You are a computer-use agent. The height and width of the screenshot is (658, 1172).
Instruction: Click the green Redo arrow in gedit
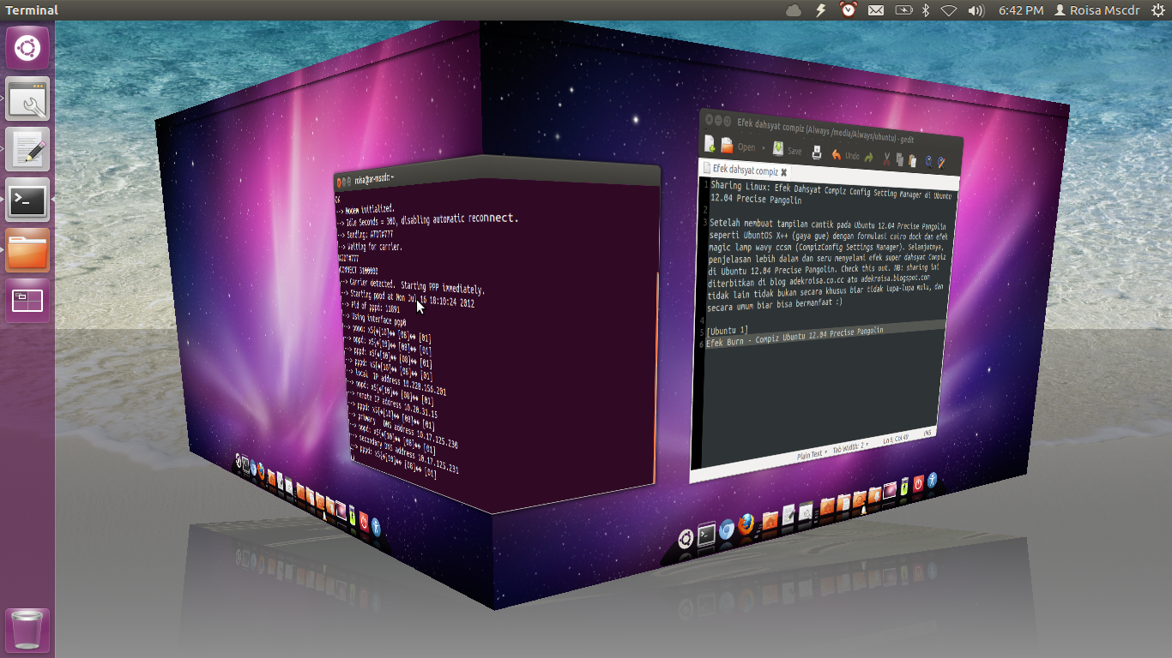pos(869,158)
